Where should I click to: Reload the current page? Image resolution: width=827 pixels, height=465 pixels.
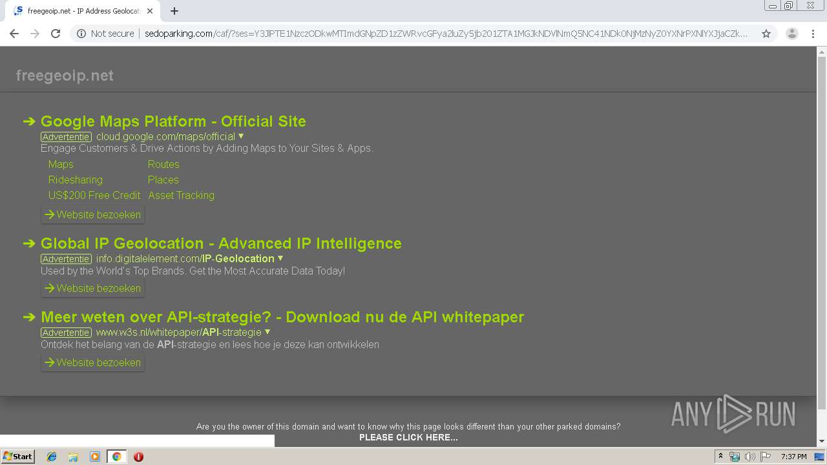[56, 34]
